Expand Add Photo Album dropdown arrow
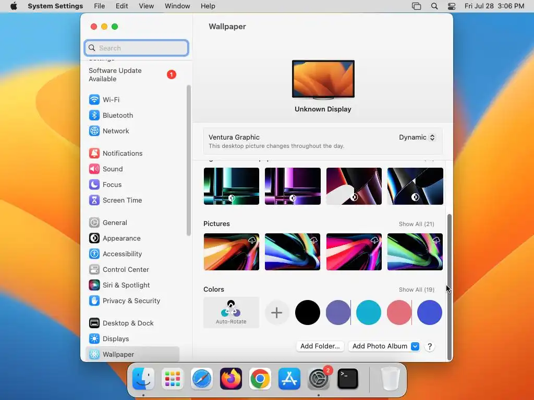534x400 pixels. click(x=415, y=346)
